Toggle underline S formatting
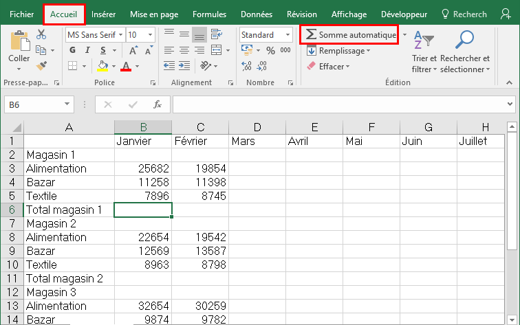The width and height of the screenshot is (520, 325). (102, 50)
